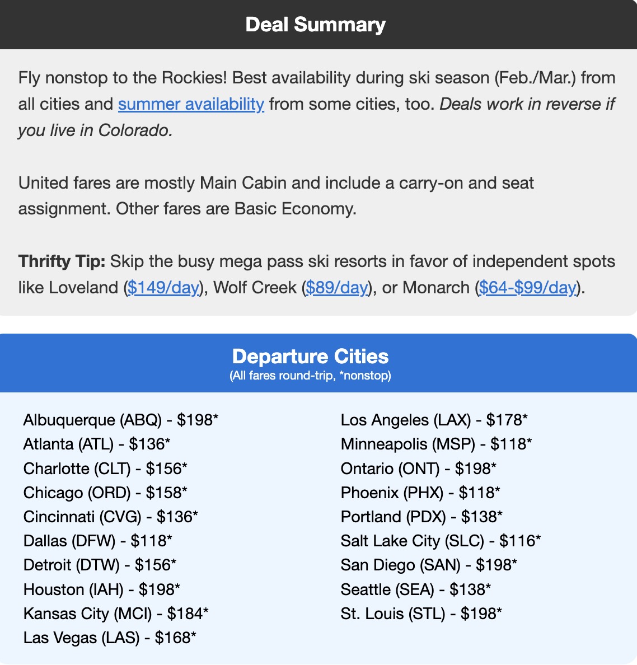Pick the Chicago (ORD) $158 fare
The width and height of the screenshot is (637, 665).
point(105,493)
